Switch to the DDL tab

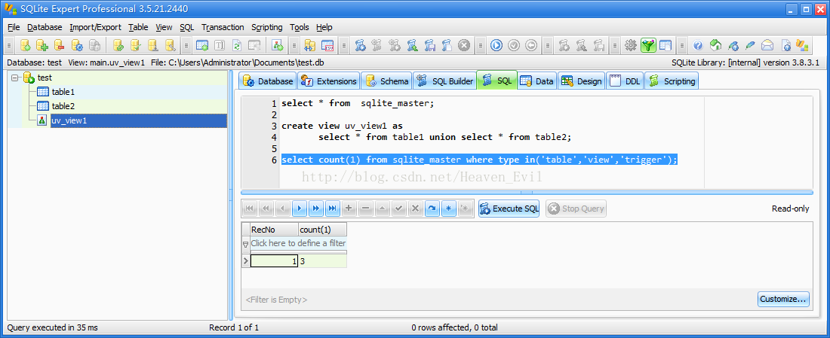tap(625, 81)
